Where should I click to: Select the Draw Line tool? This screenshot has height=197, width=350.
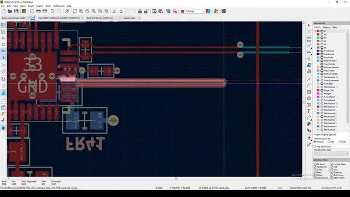click(x=309, y=79)
